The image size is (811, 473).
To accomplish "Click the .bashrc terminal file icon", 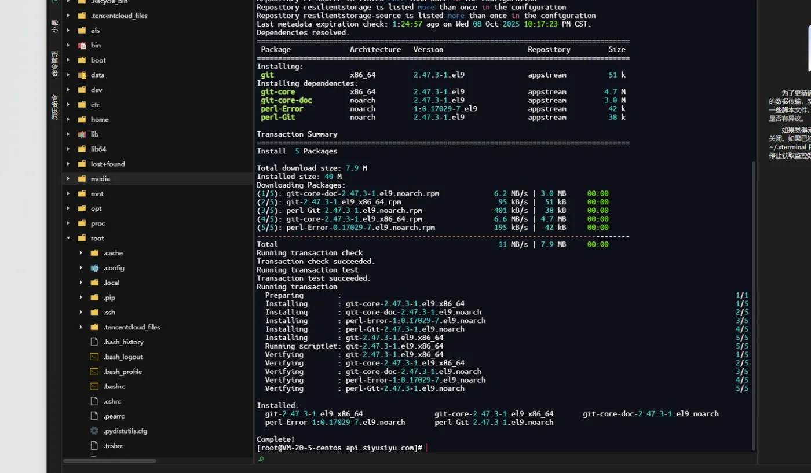I will coord(94,386).
